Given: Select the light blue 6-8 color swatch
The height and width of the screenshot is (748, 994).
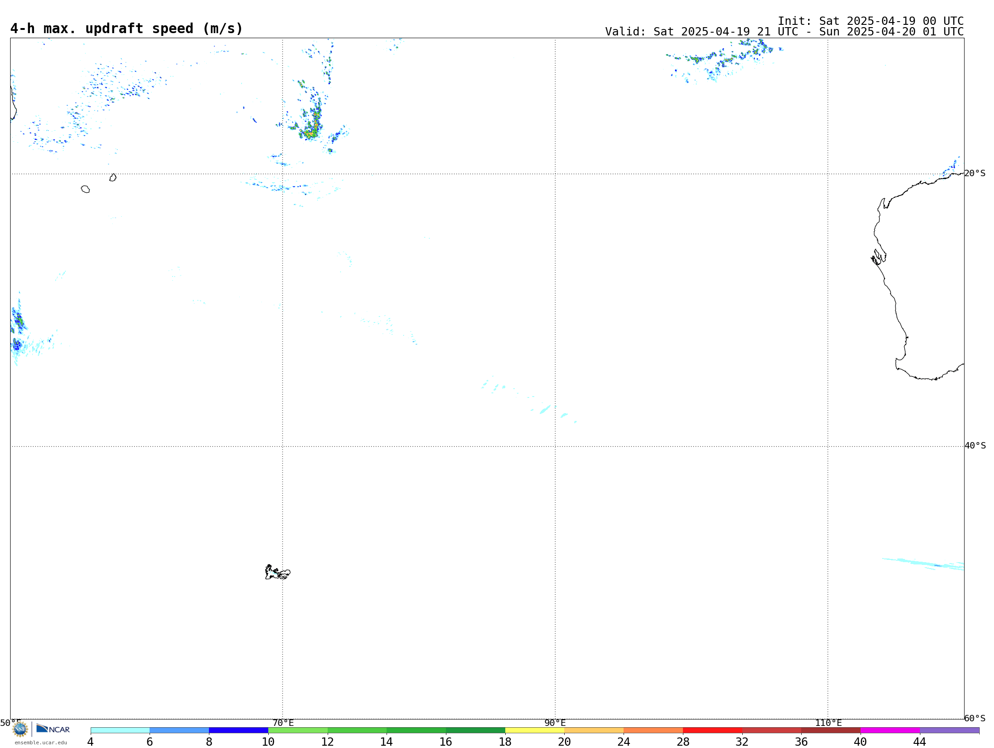Looking at the screenshot, I should click(179, 731).
